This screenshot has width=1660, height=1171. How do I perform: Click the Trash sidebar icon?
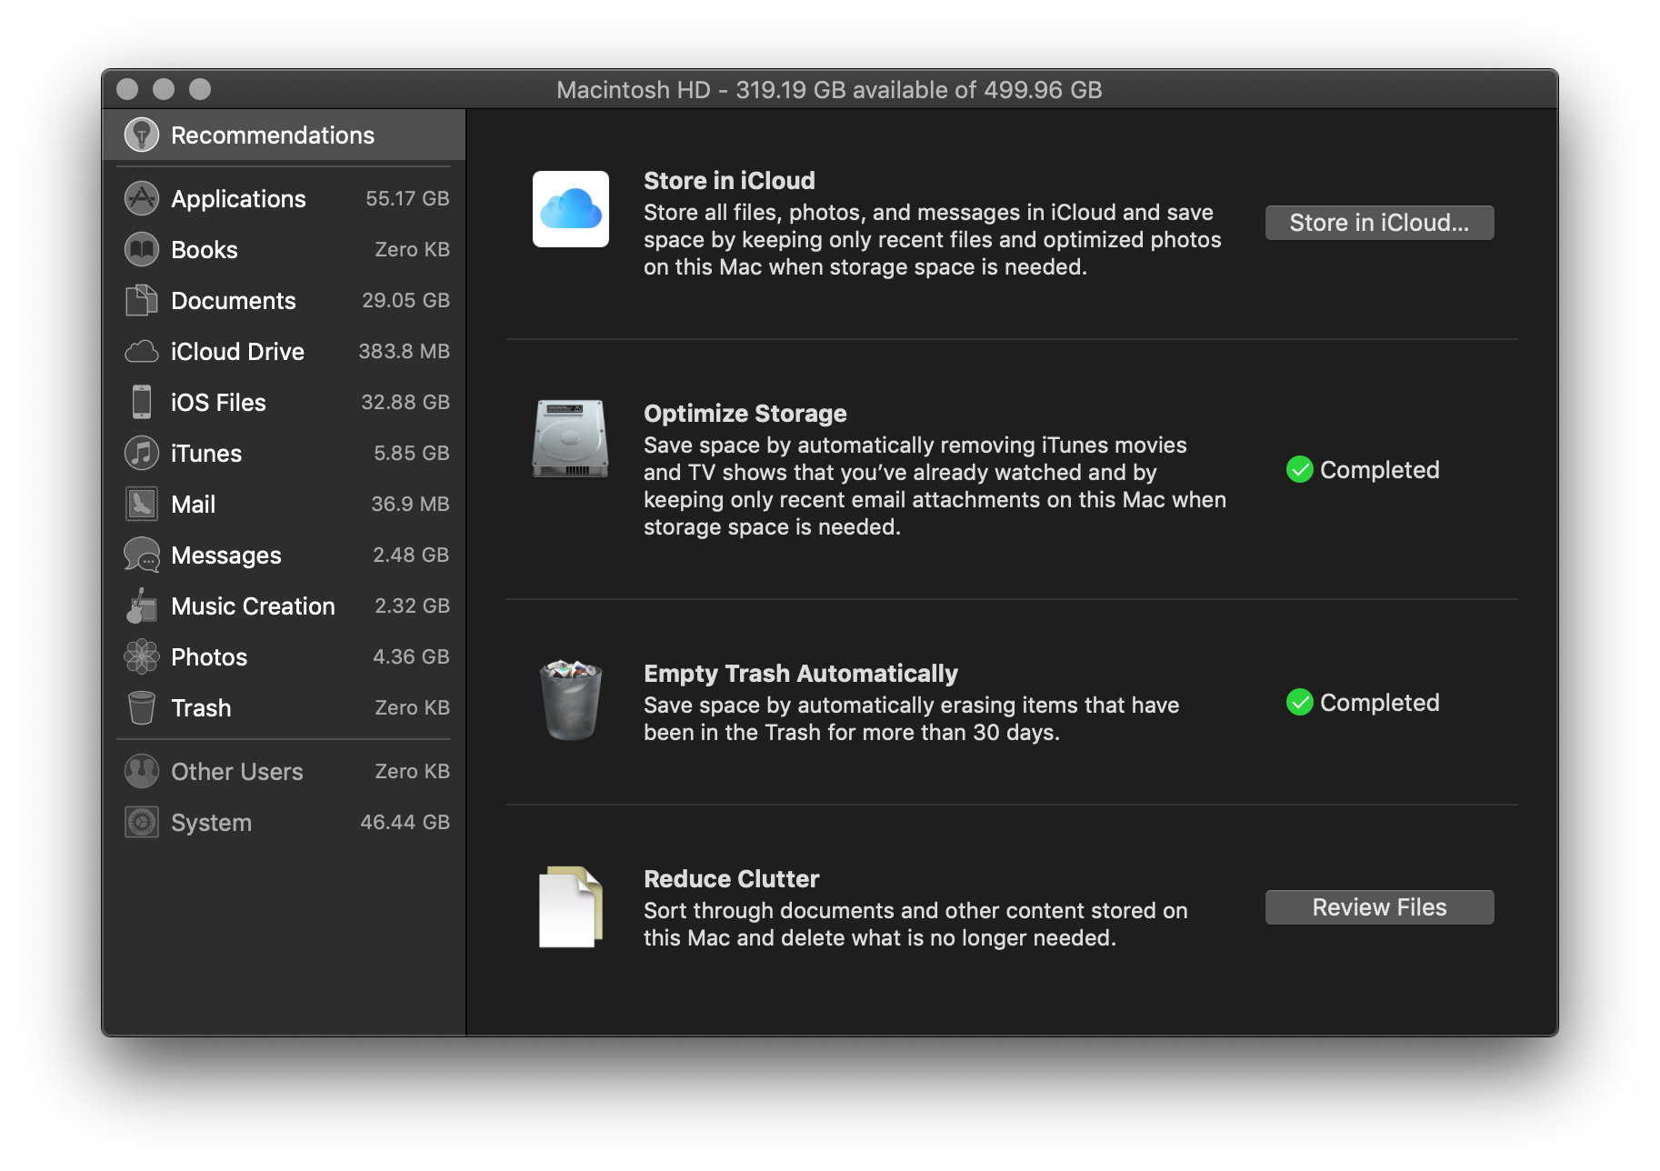click(142, 707)
